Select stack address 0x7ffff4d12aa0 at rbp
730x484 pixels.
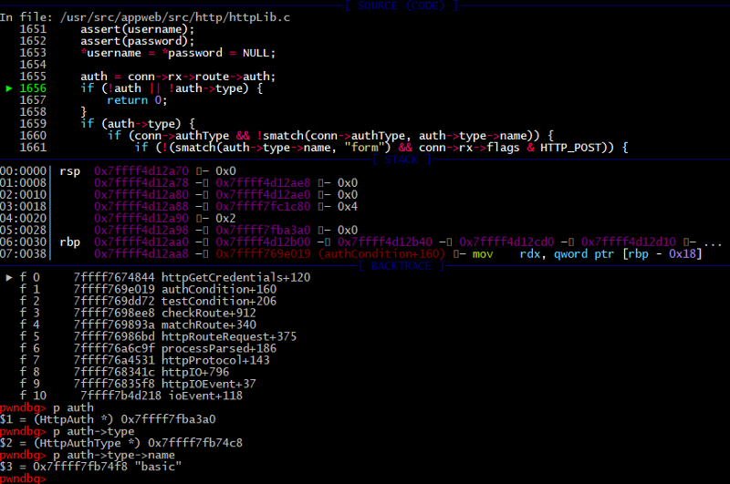(x=141, y=242)
